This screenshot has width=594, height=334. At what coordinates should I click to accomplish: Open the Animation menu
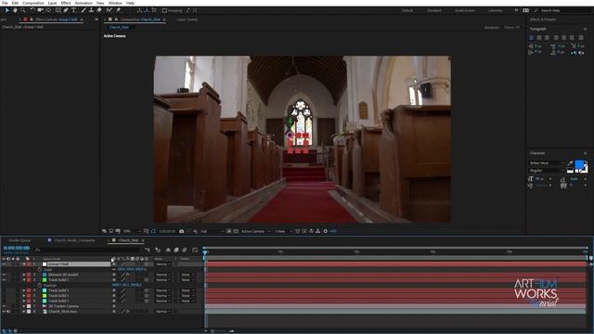click(84, 3)
